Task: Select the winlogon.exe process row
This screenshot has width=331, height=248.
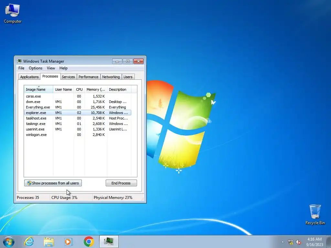Action: 78,135
